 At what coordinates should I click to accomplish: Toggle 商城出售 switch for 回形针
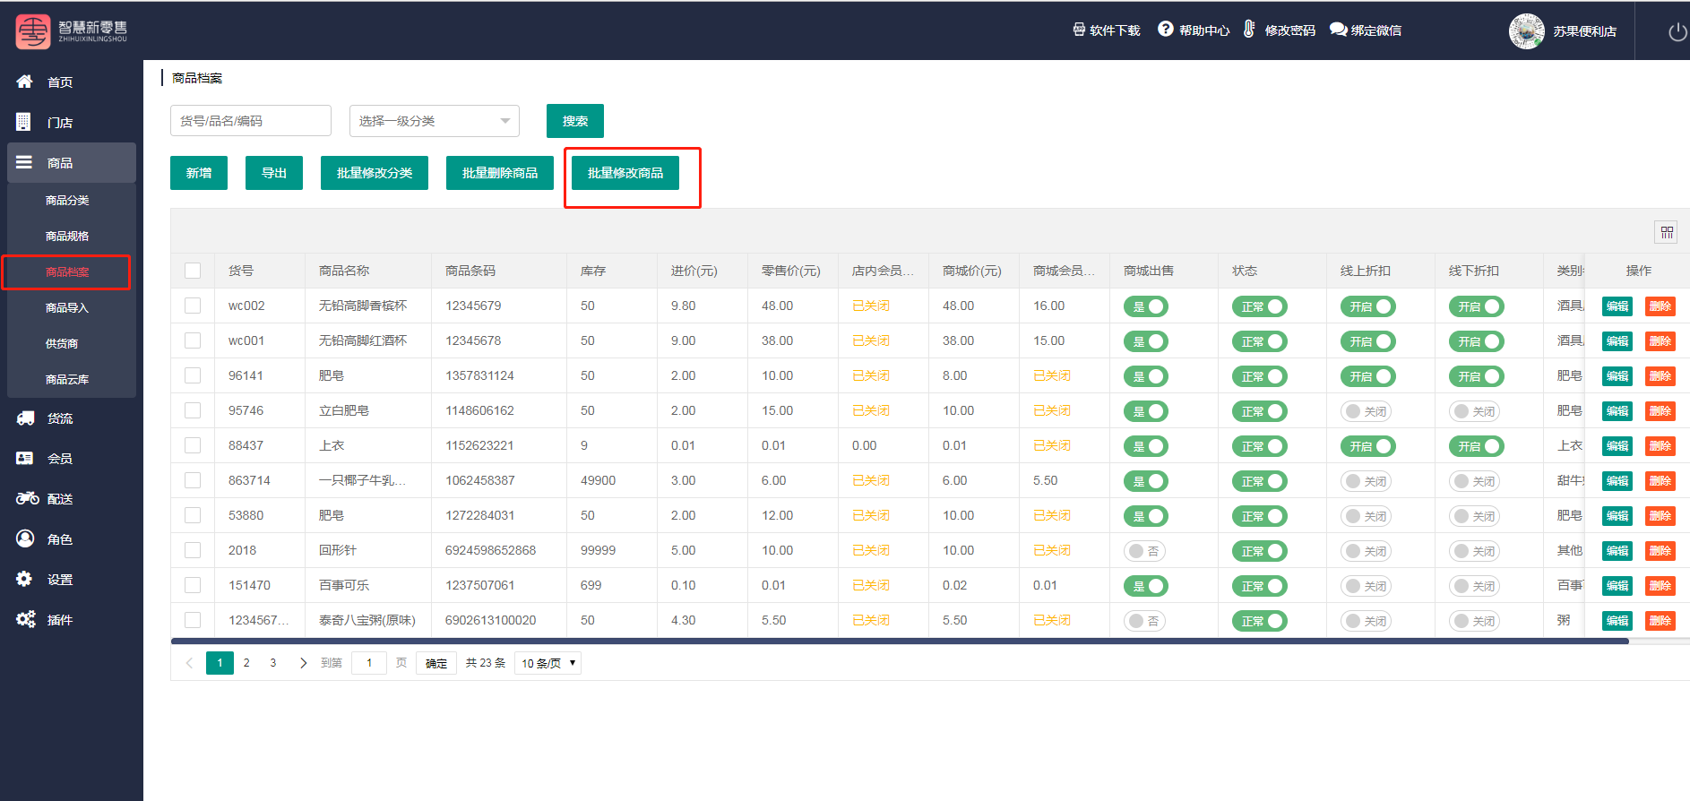tap(1144, 551)
